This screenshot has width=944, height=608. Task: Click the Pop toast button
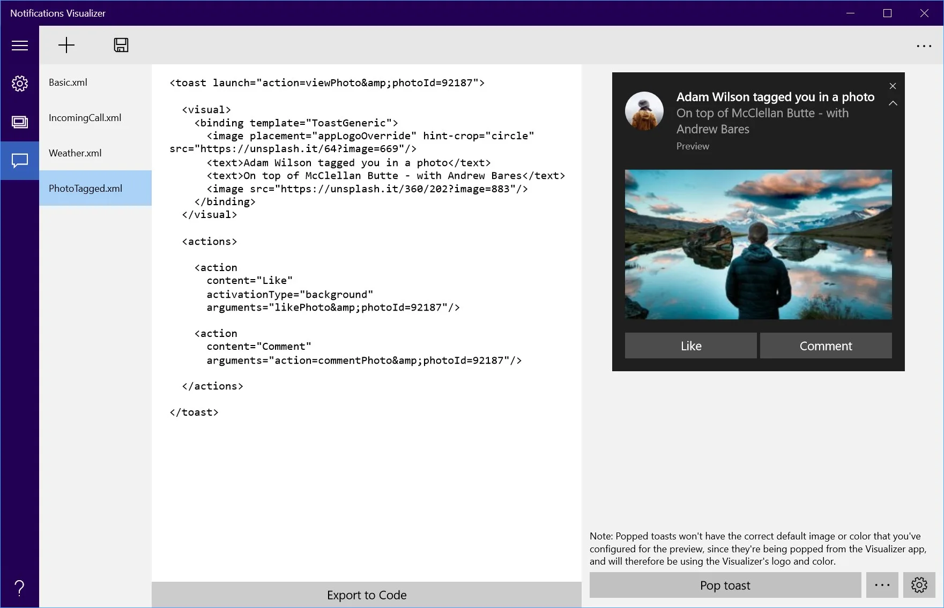725,585
